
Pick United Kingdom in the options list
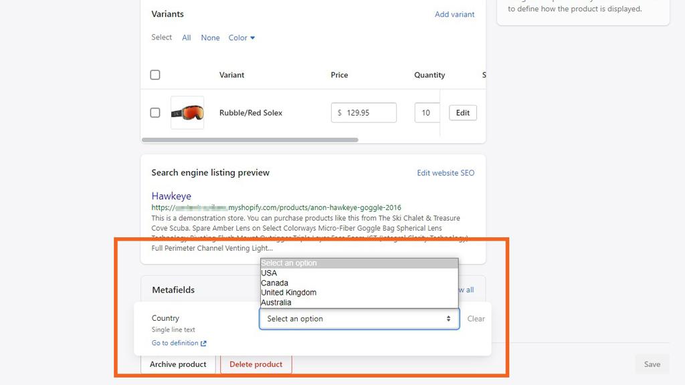[x=288, y=293]
